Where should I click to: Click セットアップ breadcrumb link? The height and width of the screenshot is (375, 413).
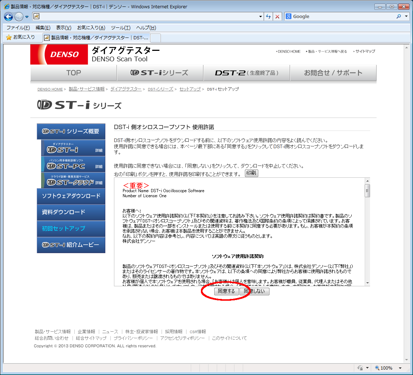(x=190, y=89)
